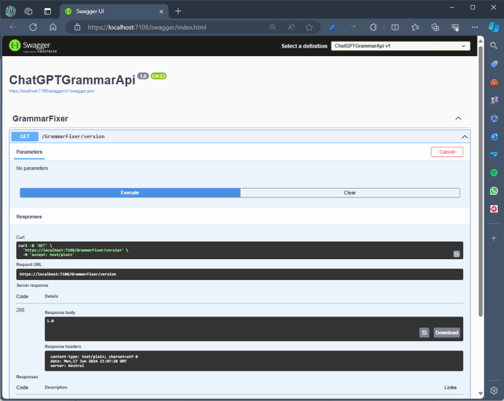The width and height of the screenshot is (504, 401).
Task: Open the Spotify sidebar icon
Action: coord(494,173)
